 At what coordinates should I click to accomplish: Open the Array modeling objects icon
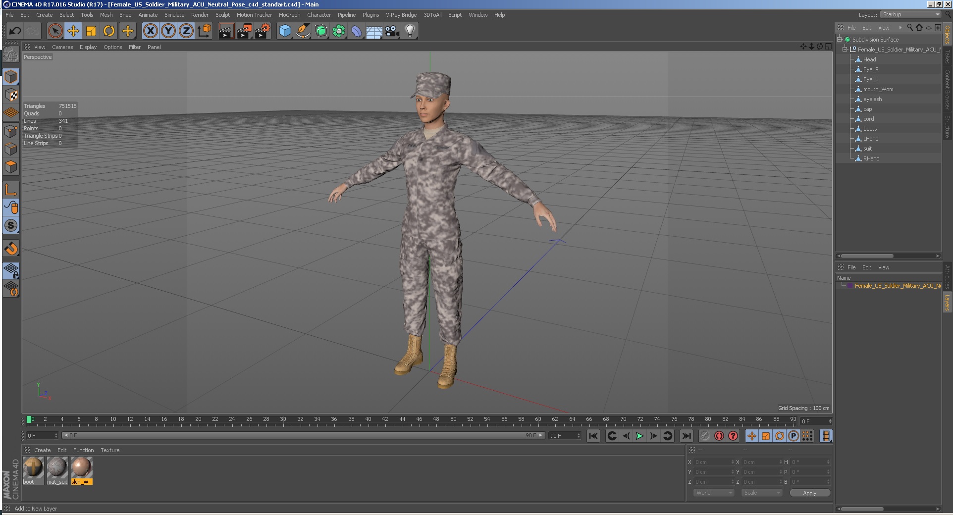pos(339,31)
